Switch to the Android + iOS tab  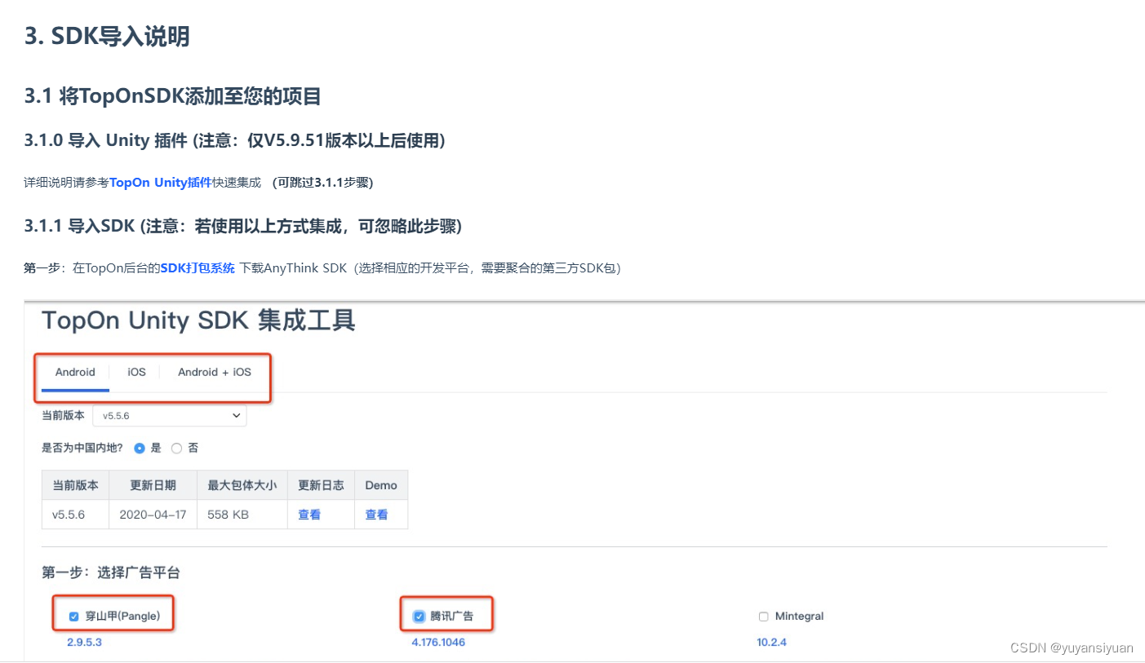pos(215,372)
